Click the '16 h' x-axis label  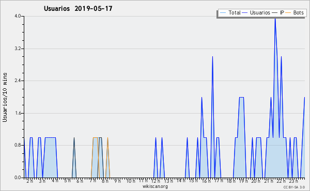(x=206, y=181)
